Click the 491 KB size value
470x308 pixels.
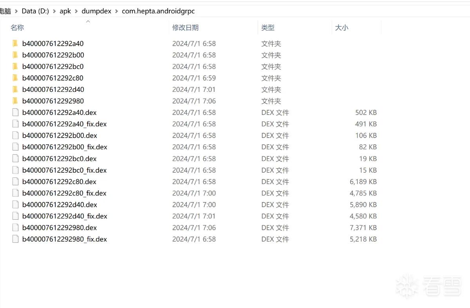click(366, 124)
